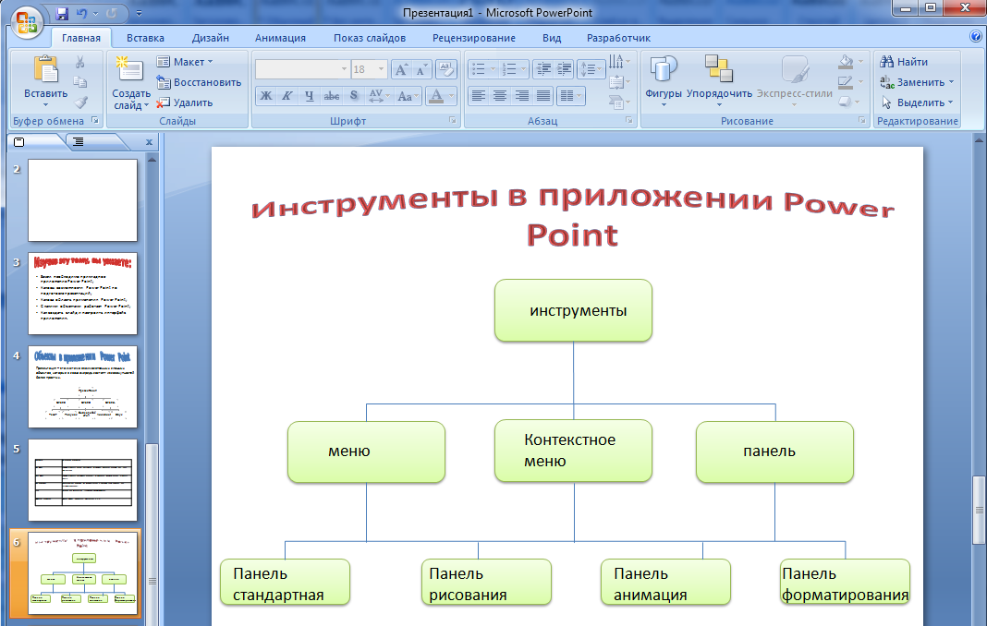Click Восстановить to reset the slide

pyautogui.click(x=199, y=82)
